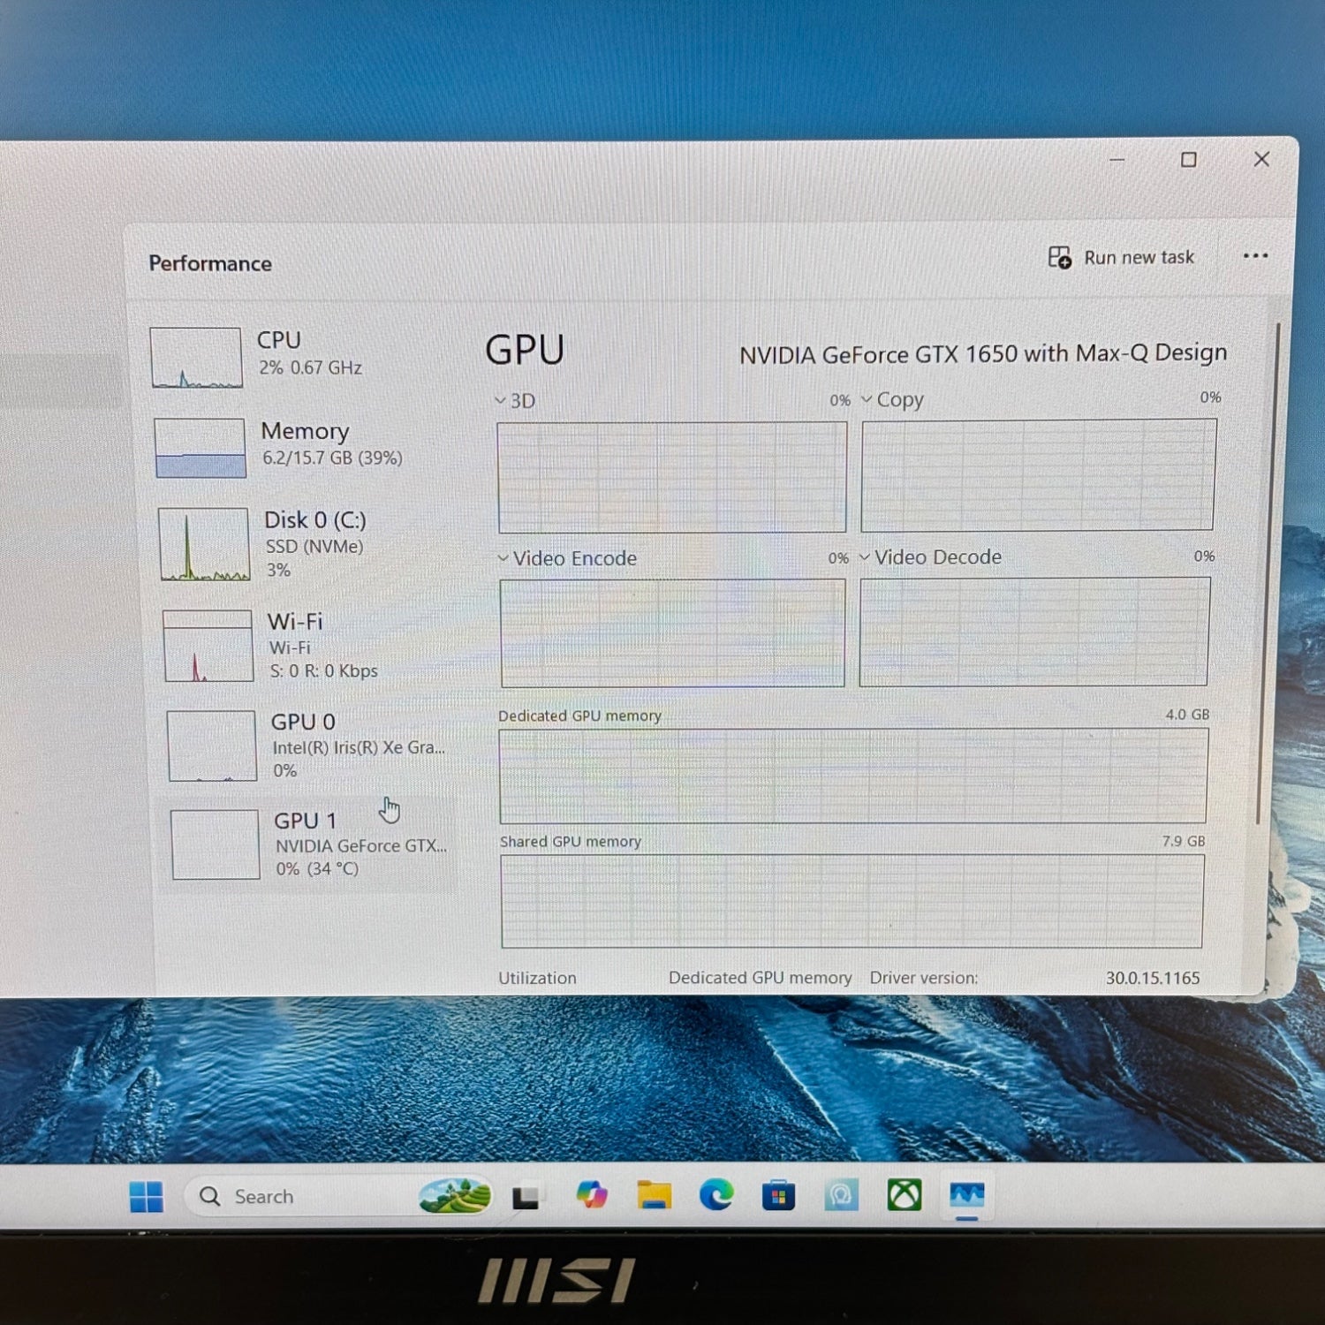The width and height of the screenshot is (1325, 1325).
Task: Click the Utilization label
Action: point(537,978)
